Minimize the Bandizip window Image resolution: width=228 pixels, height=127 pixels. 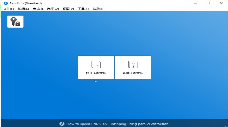click(x=196, y=3)
